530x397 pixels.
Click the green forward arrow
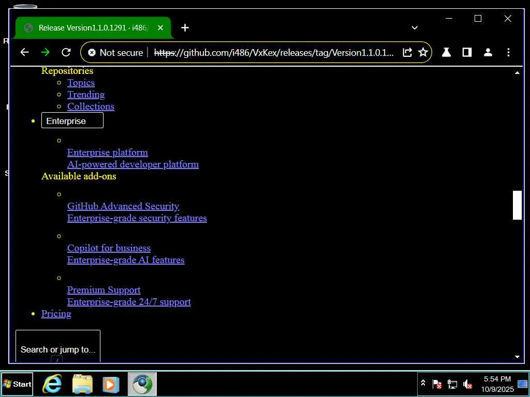(x=45, y=52)
